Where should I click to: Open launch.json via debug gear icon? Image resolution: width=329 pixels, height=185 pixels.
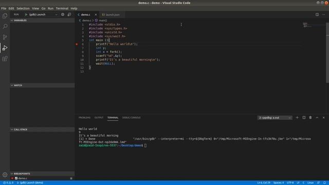[x=63, y=14]
